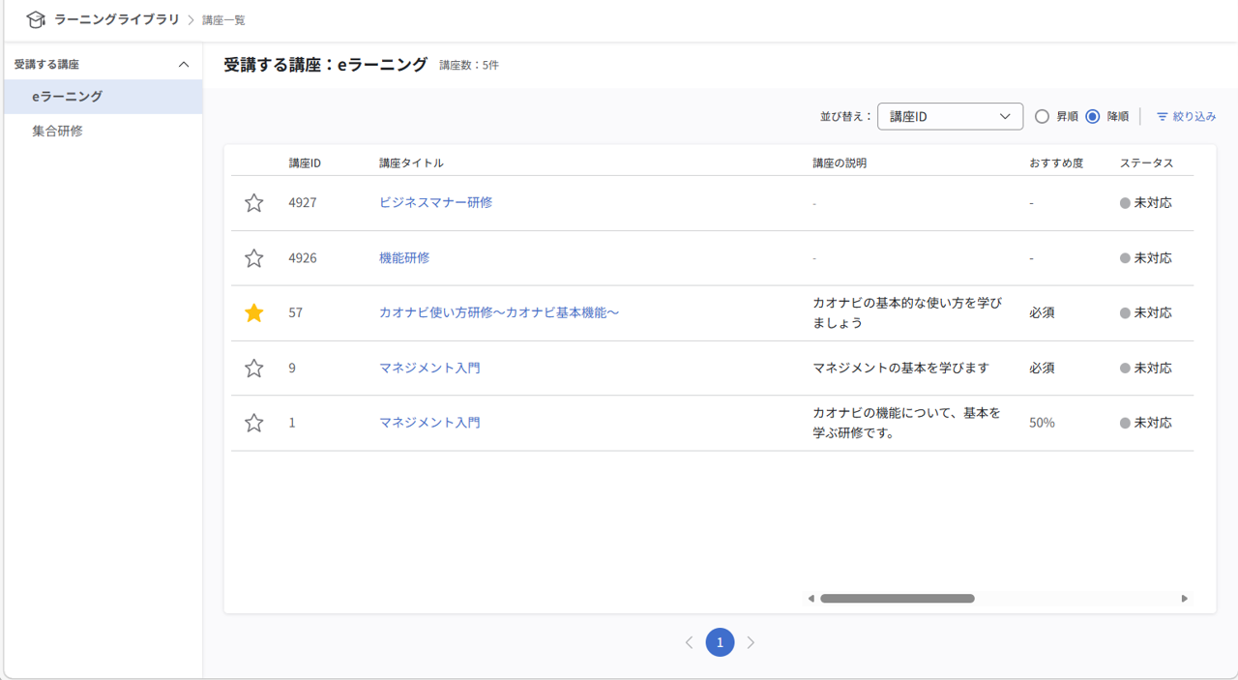This screenshot has height=680, width=1238.
Task: Open カオナビ使い方研修〜カオナビ基本機能〜 link
Action: (499, 312)
